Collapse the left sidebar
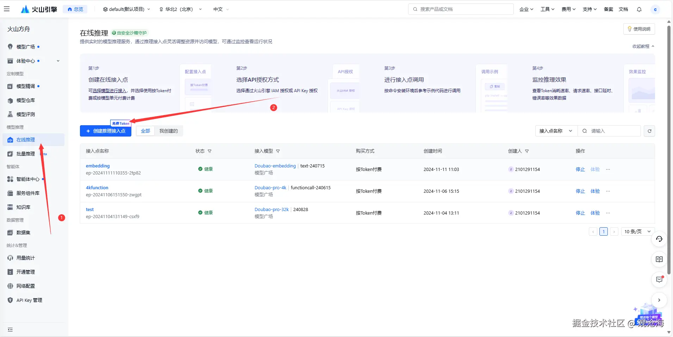The width and height of the screenshot is (673, 337). pyautogui.click(x=10, y=330)
